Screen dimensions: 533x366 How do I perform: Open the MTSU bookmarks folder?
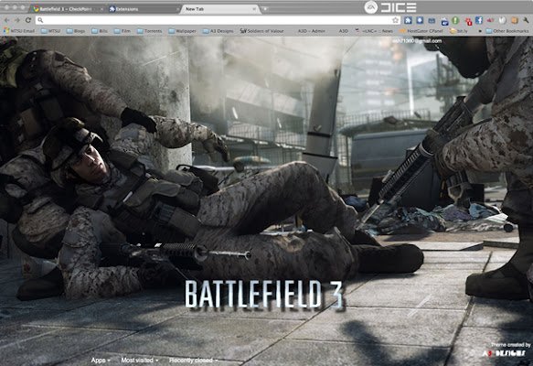50,31
